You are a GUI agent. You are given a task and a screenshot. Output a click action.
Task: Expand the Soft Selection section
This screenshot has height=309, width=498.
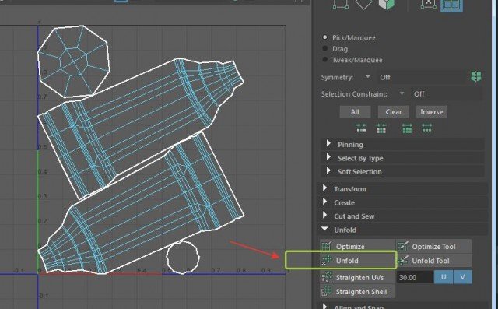[402, 172]
